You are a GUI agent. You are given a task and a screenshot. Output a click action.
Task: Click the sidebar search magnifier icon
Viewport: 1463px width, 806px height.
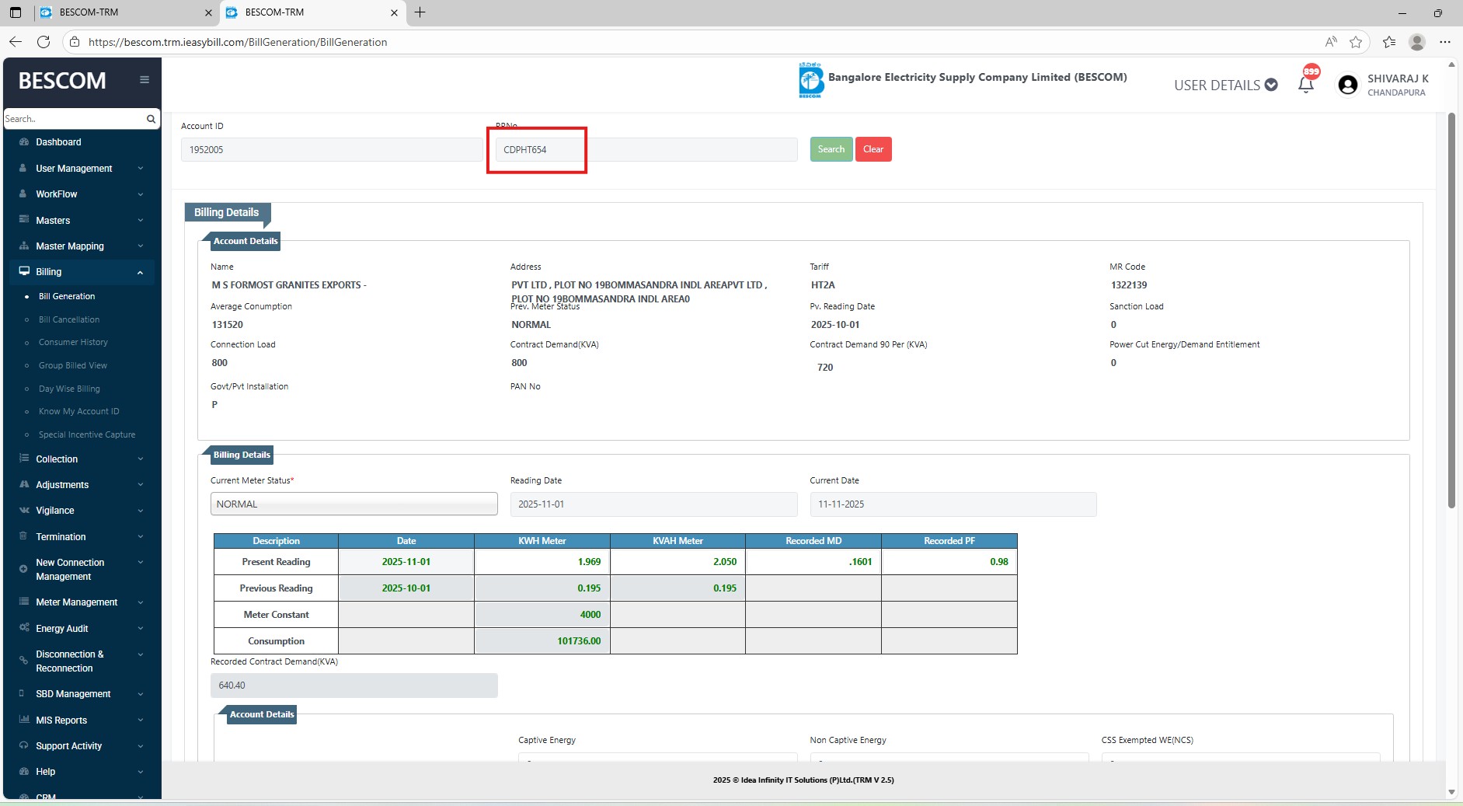click(x=151, y=119)
